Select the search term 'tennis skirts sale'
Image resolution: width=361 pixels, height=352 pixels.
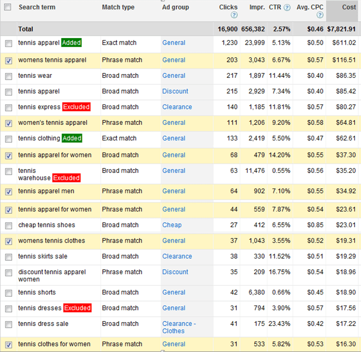tap(43, 256)
